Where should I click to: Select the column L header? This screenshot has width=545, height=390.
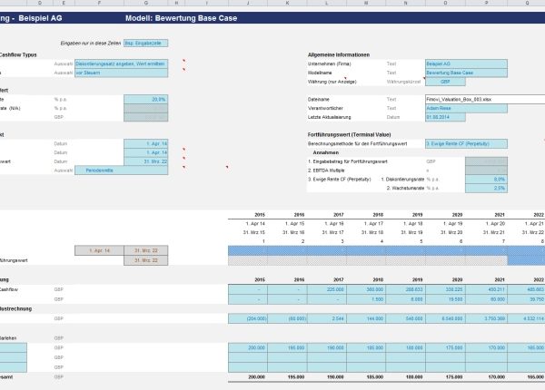[328, 4]
